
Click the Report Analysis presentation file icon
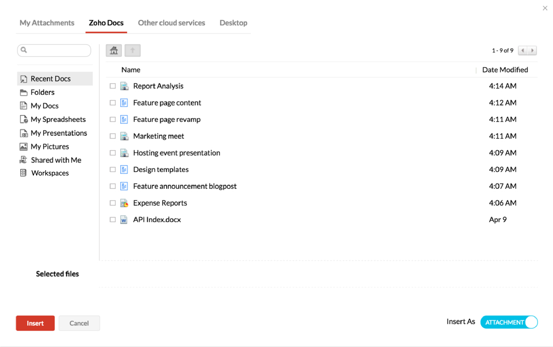point(124,86)
